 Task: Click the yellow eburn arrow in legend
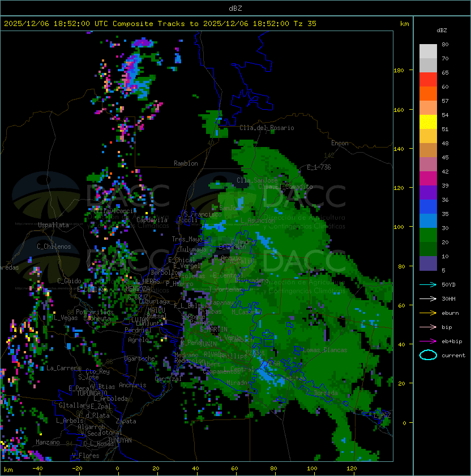point(428,313)
